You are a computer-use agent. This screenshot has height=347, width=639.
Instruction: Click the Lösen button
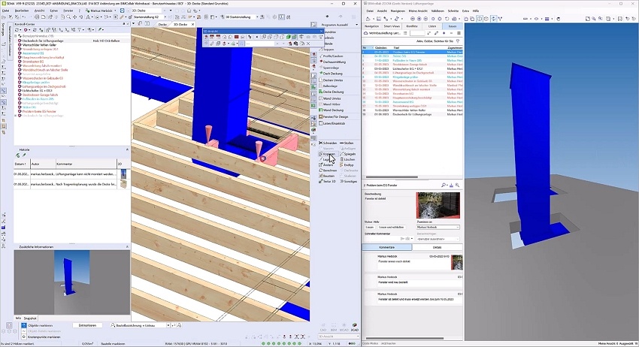tap(370, 228)
